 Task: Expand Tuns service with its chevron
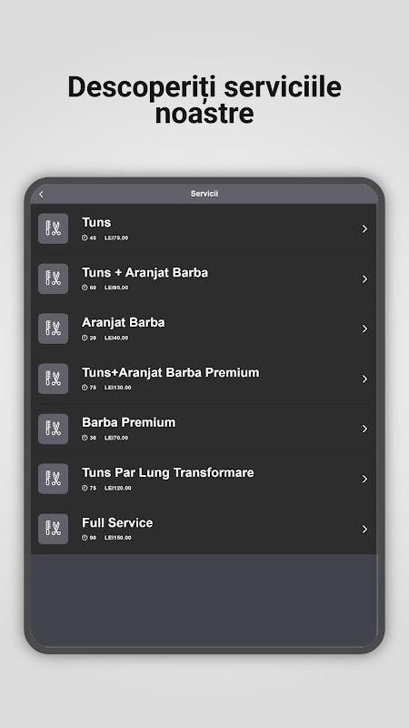(365, 228)
